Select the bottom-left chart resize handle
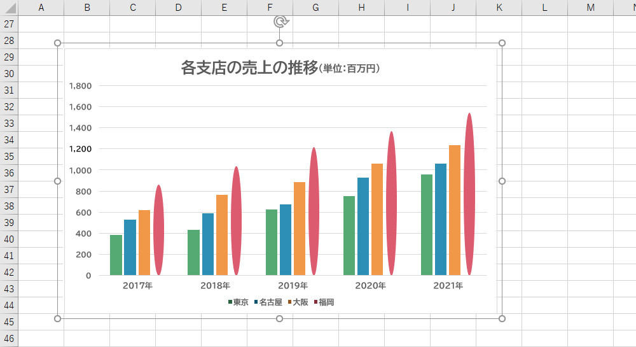The width and height of the screenshot is (636, 347). pos(58,318)
